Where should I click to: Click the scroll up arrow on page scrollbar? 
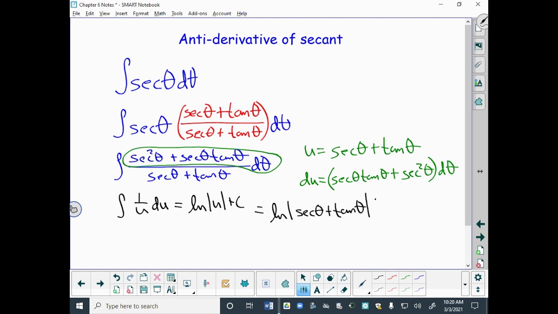click(468, 22)
